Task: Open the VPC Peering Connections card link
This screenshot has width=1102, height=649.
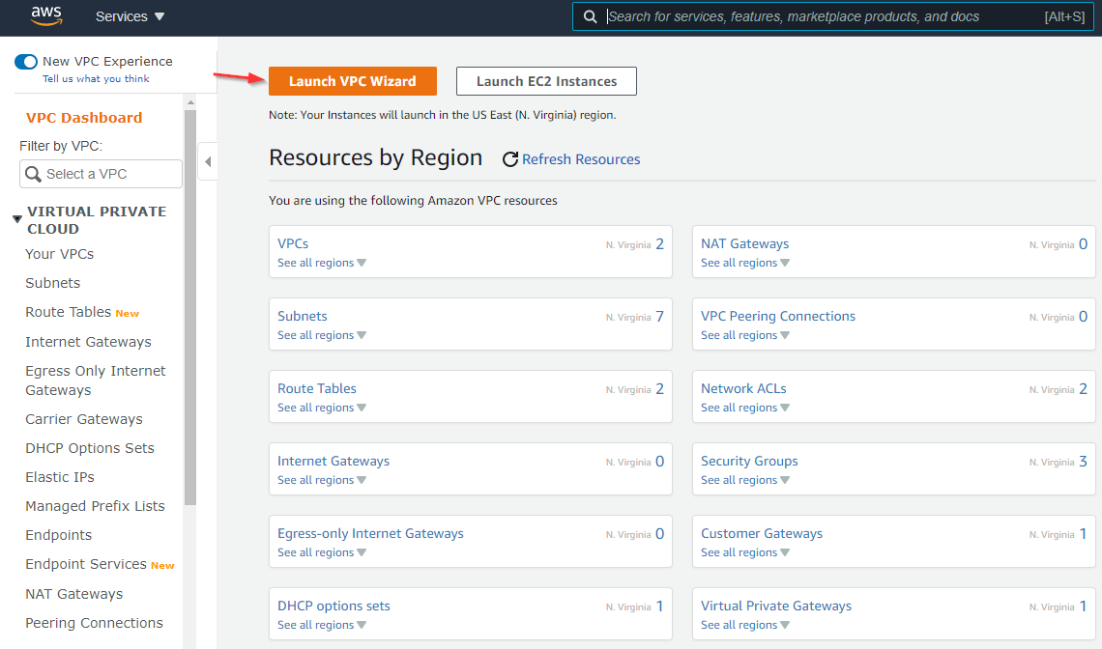Action: pos(778,316)
